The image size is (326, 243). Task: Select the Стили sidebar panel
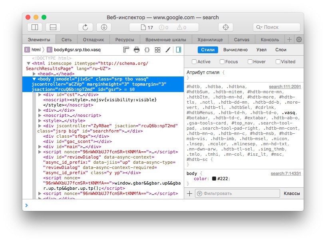(x=208, y=50)
